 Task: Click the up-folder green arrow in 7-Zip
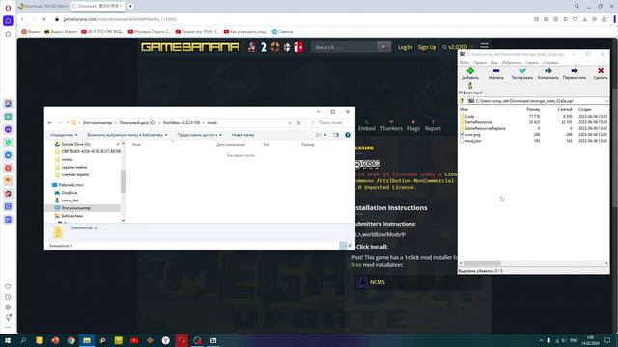pyautogui.click(x=462, y=101)
